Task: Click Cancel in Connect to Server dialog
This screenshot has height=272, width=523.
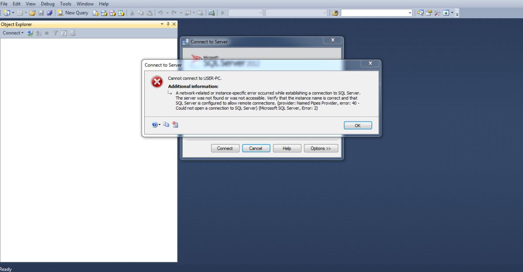Action: click(256, 148)
